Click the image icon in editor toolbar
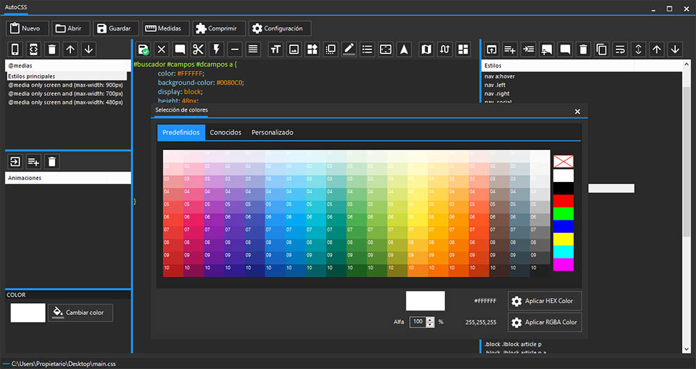This screenshot has width=696, height=369. (x=294, y=49)
